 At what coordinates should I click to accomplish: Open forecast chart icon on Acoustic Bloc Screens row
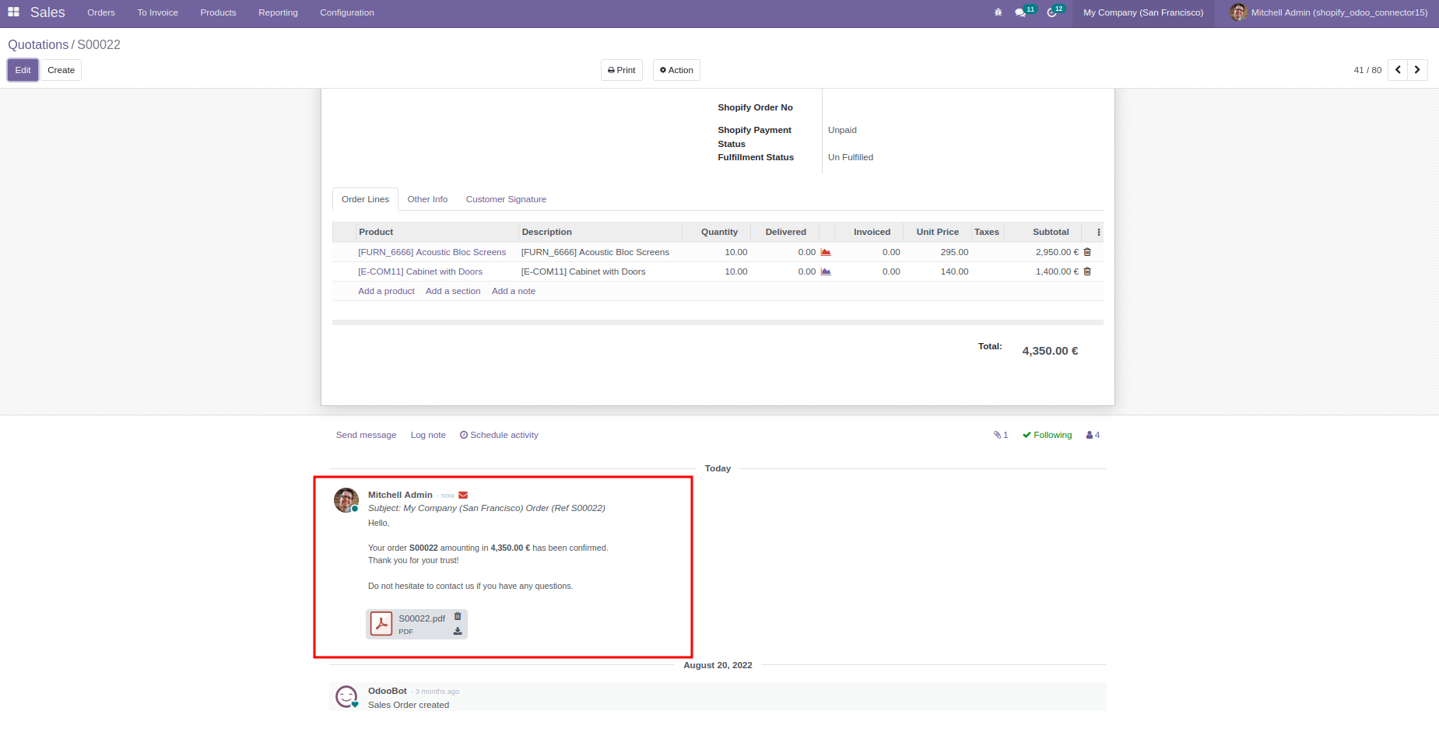pos(826,252)
